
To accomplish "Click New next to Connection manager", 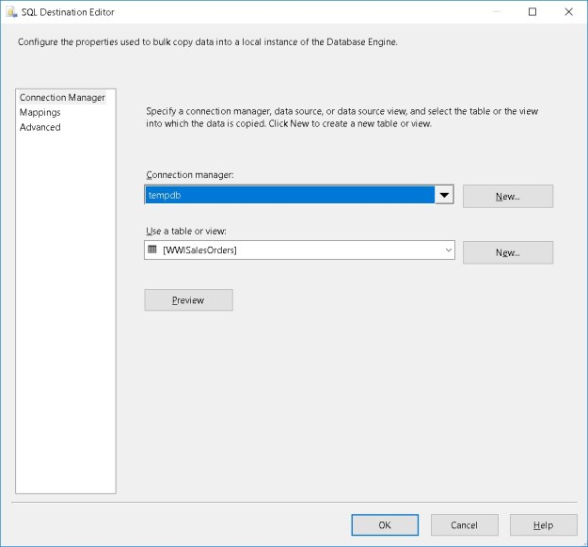I will (x=508, y=196).
